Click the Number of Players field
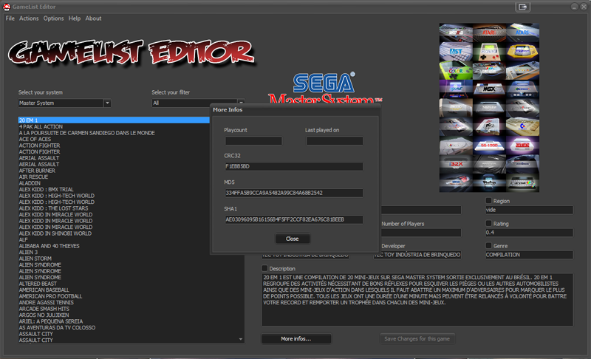The image size is (591, 359). tap(421, 233)
